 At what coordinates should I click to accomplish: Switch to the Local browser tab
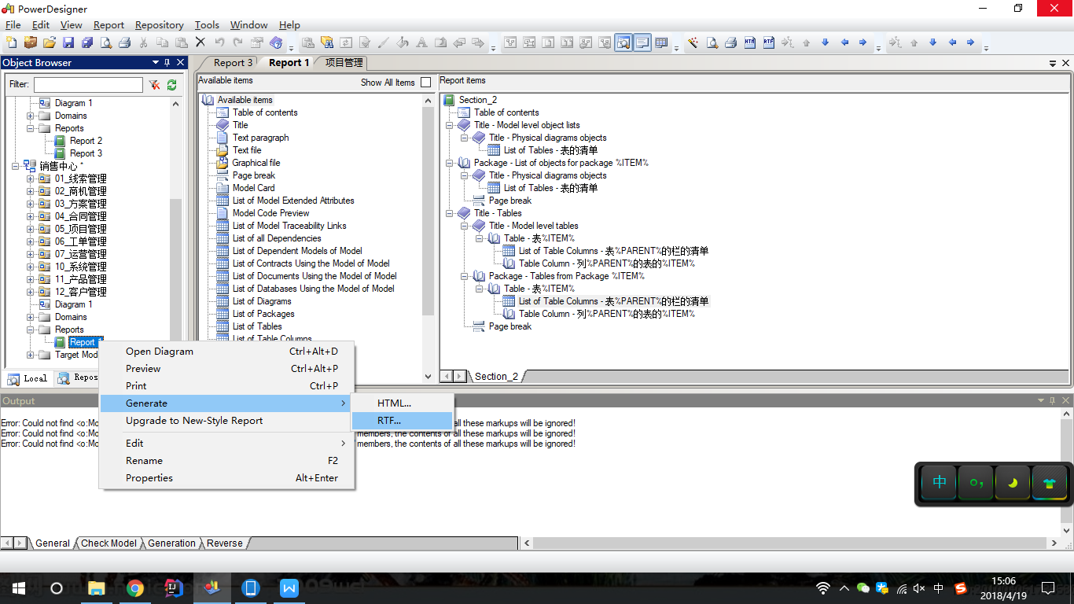[x=28, y=378]
